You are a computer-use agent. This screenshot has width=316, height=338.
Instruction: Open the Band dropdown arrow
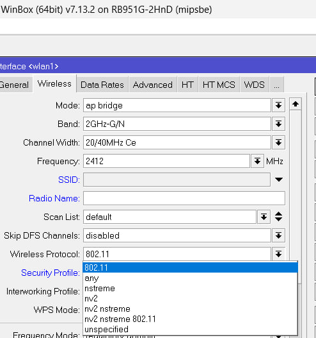point(279,124)
